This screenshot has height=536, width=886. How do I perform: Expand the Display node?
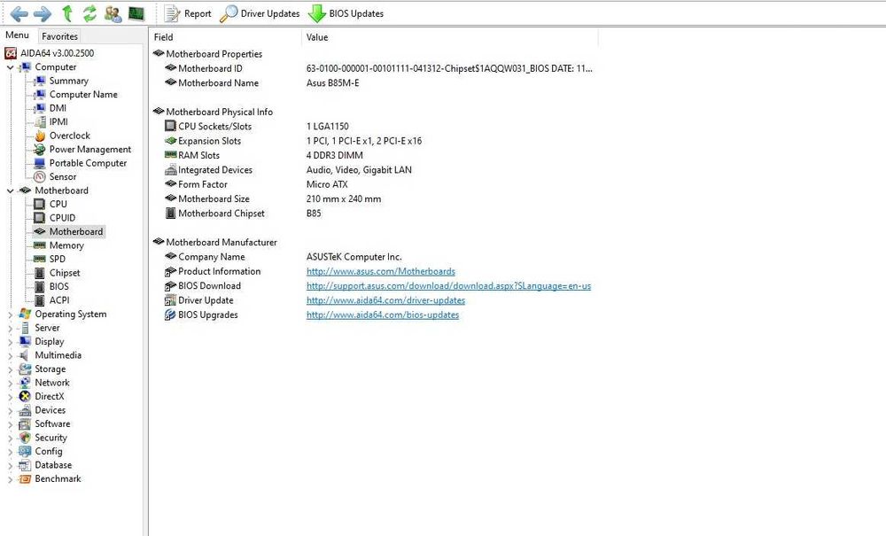point(10,342)
